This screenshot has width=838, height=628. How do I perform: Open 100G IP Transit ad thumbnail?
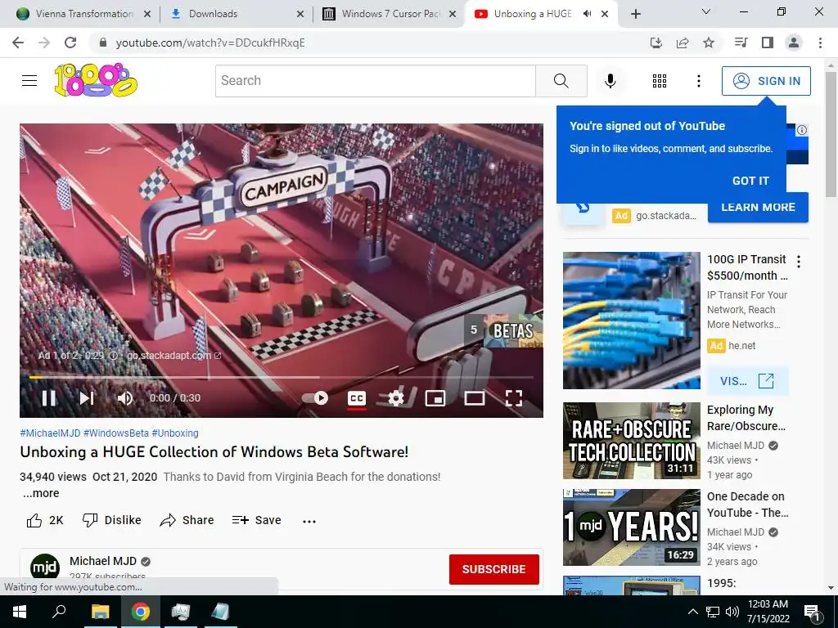(631, 321)
